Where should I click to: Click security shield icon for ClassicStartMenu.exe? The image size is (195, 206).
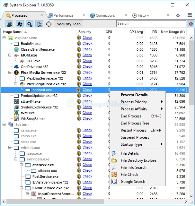point(79,49)
